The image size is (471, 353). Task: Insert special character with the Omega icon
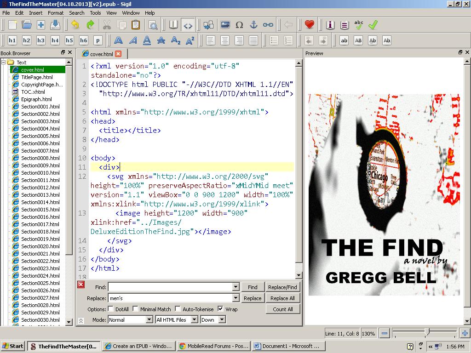point(239,25)
